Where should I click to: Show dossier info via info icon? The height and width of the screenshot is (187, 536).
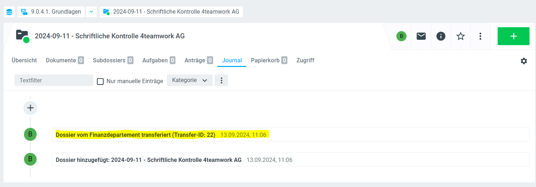(x=441, y=36)
